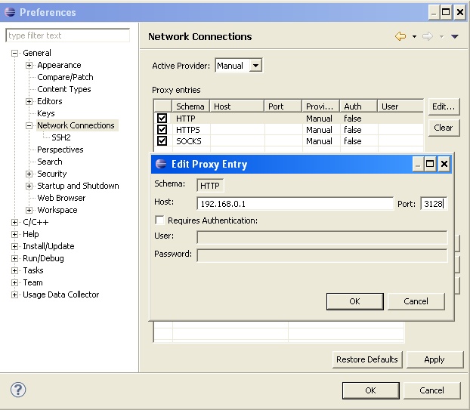This screenshot has height=410, width=470.
Task: Click the Restore Defaults button
Action: [x=367, y=359]
